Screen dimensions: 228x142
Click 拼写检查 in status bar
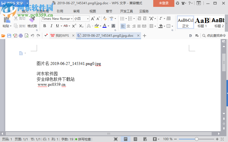tap(83, 139)
